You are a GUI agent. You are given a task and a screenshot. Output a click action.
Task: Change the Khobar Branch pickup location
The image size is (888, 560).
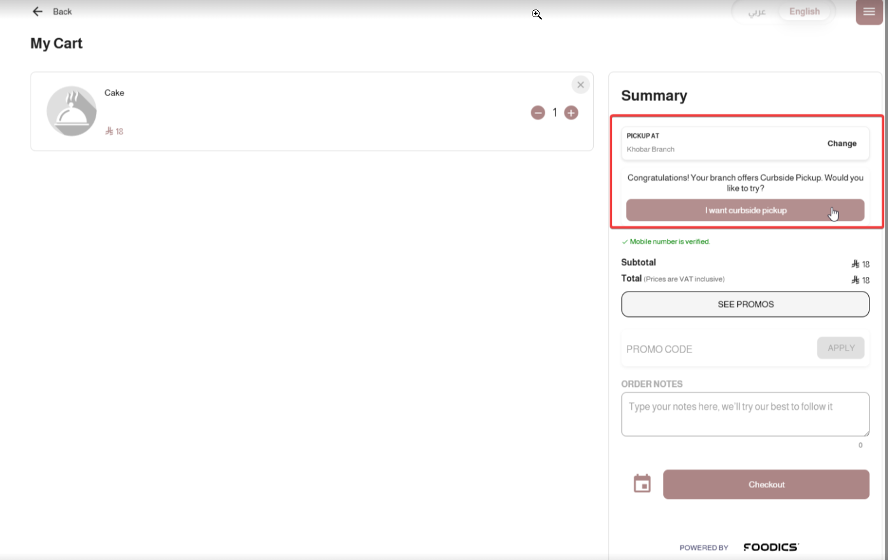(841, 143)
